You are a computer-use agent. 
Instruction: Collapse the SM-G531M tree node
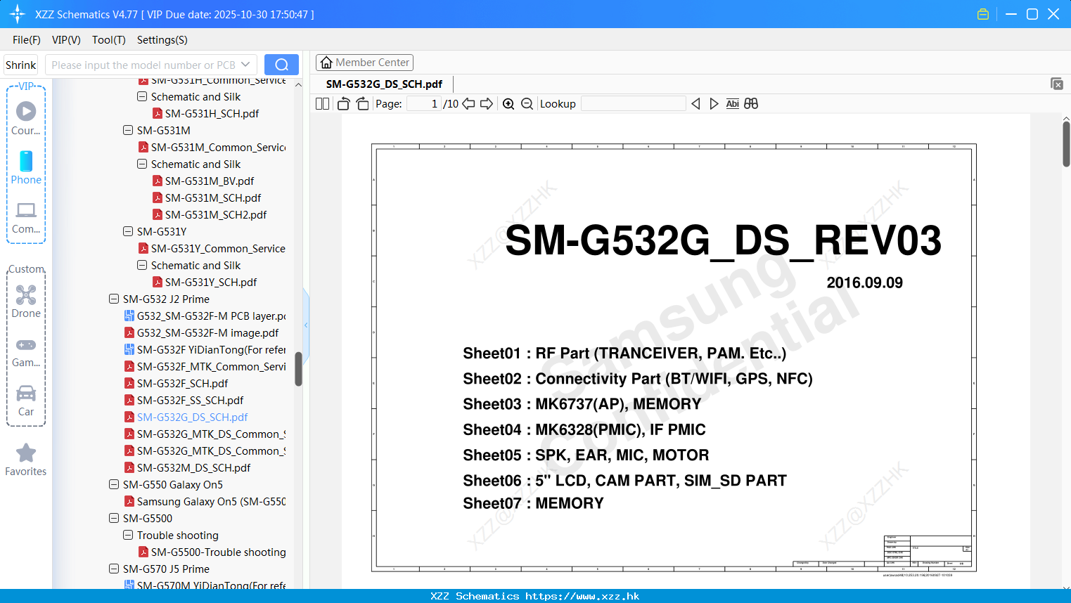[128, 130]
